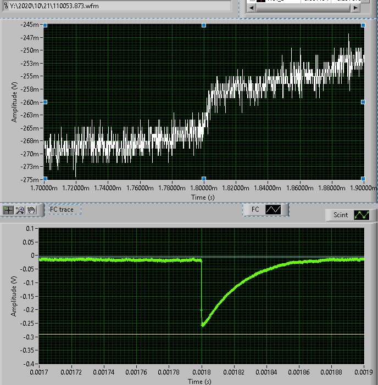Click the 0.0019 X-axis end value
This screenshot has width=378, height=385.
pyautogui.click(x=364, y=372)
